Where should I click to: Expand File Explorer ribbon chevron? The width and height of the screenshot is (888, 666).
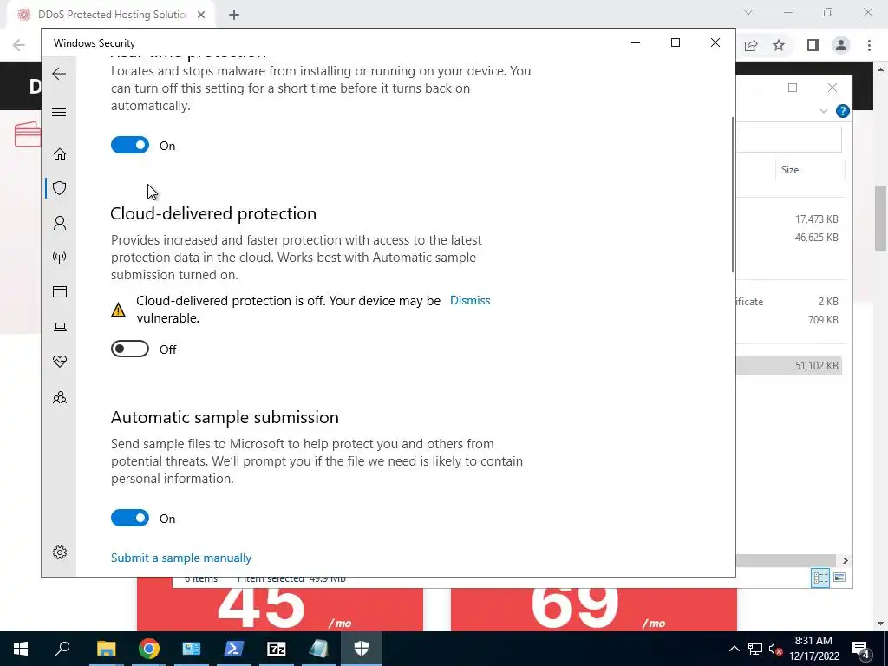tap(824, 111)
